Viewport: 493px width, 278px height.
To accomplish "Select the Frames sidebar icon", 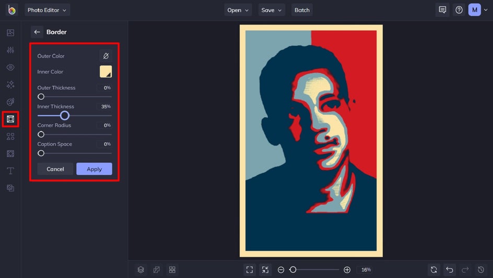I will (10, 119).
